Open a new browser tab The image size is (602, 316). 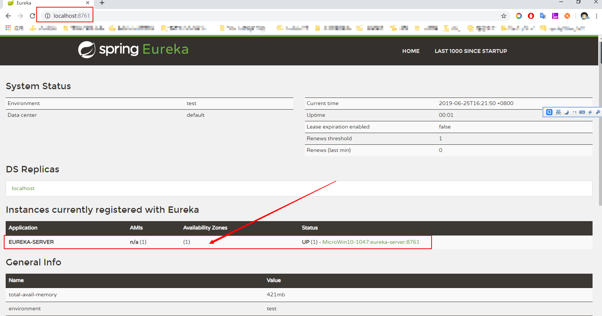[x=102, y=3]
